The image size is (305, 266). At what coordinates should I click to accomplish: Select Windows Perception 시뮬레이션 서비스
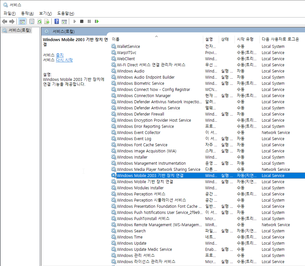coord(151,200)
